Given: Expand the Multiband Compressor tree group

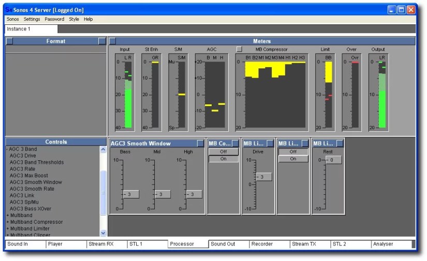Looking at the screenshot, I should (8, 222).
